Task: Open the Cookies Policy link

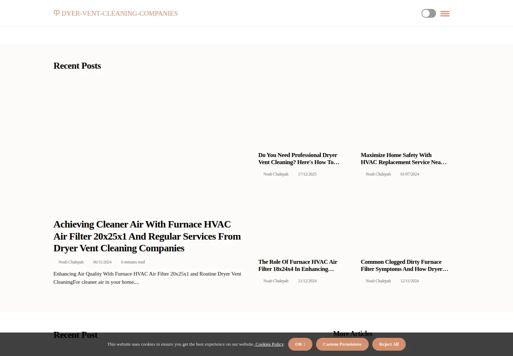Action: pos(269,344)
